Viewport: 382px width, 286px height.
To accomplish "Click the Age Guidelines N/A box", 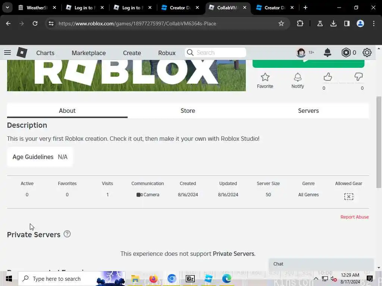I will pyautogui.click(x=40, y=157).
